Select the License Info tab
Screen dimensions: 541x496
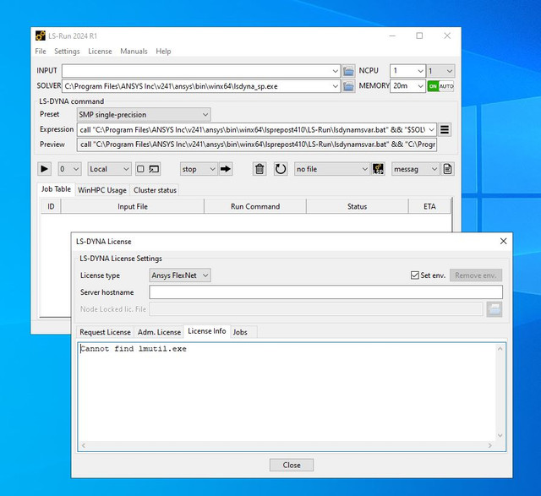click(x=206, y=331)
